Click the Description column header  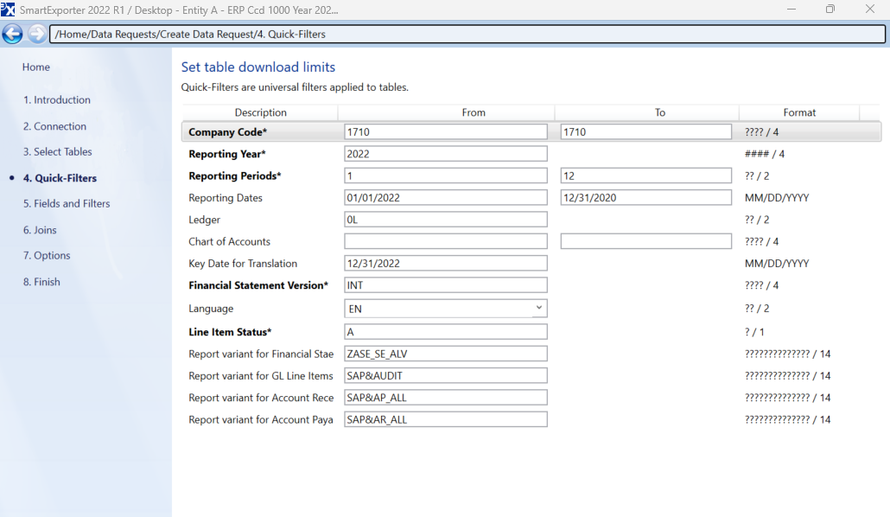pyautogui.click(x=260, y=112)
